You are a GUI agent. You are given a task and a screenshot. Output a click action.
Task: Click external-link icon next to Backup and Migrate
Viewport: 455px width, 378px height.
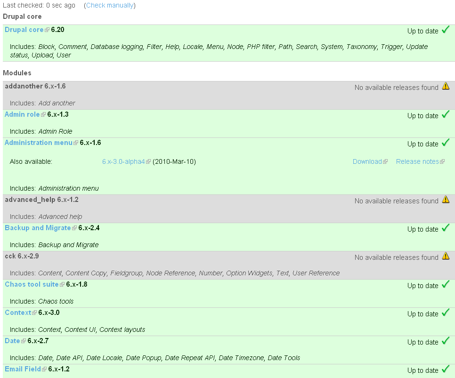74,228
